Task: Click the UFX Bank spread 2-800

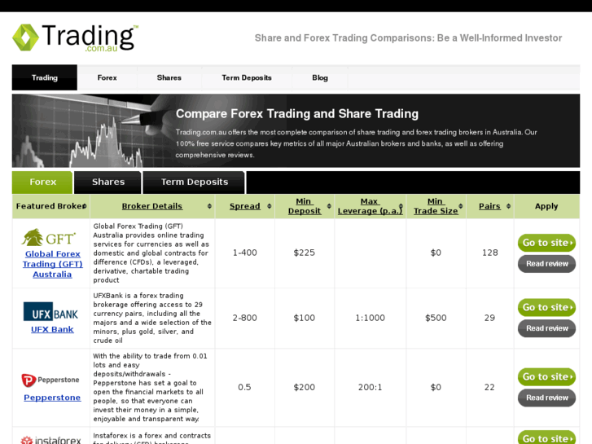Action: tap(244, 318)
